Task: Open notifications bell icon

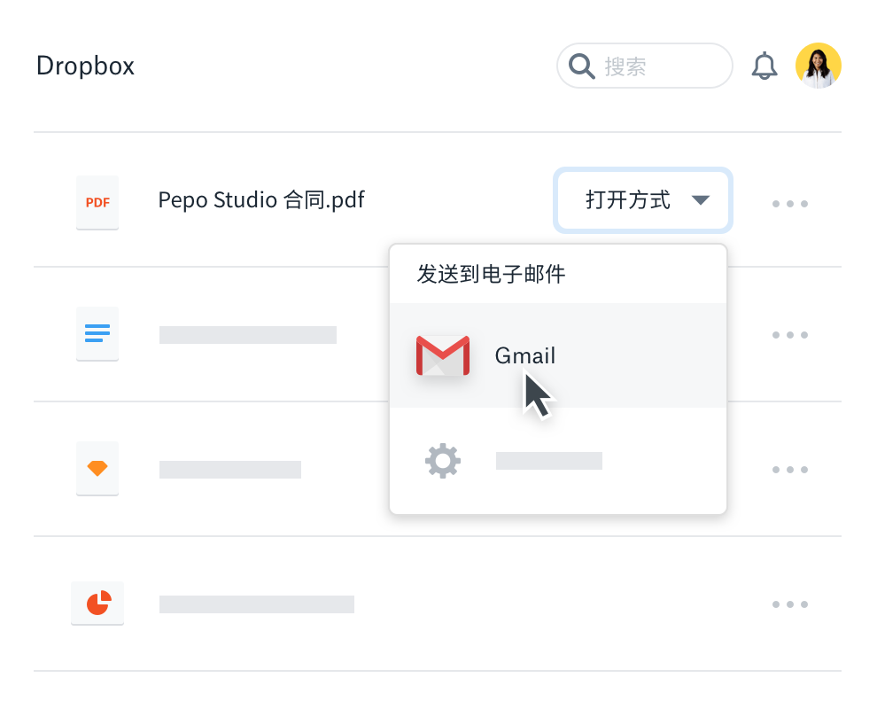Action: point(764,66)
